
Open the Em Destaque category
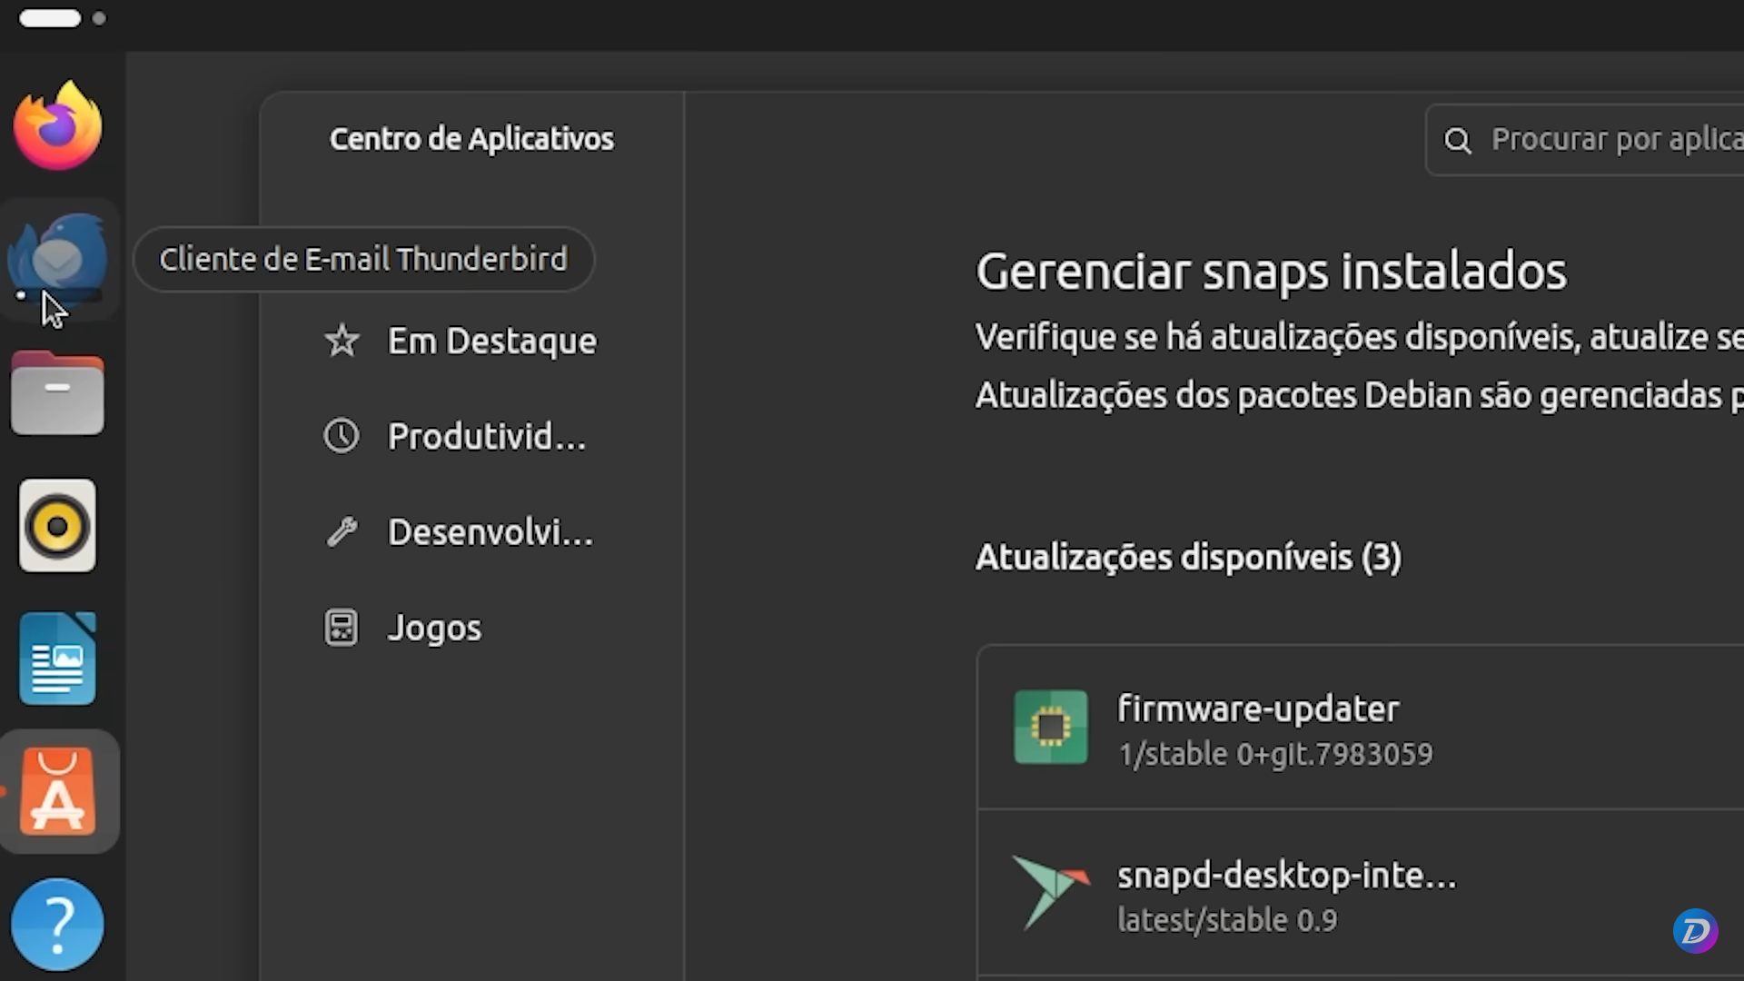(x=491, y=340)
